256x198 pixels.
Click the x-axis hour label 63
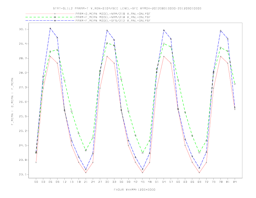(x=185, y=182)
